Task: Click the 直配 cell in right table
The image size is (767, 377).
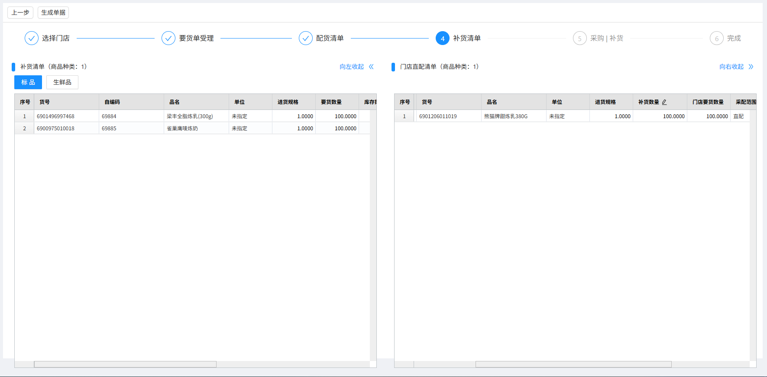Action: (x=740, y=116)
